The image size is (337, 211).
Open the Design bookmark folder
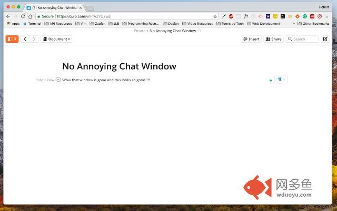point(171,24)
